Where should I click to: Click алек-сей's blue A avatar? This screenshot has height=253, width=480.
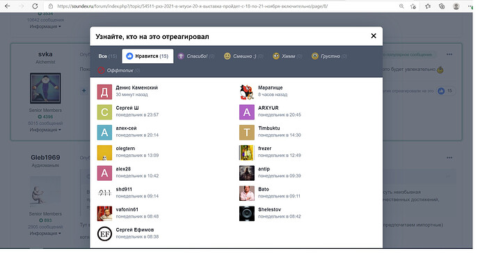pyautogui.click(x=104, y=133)
